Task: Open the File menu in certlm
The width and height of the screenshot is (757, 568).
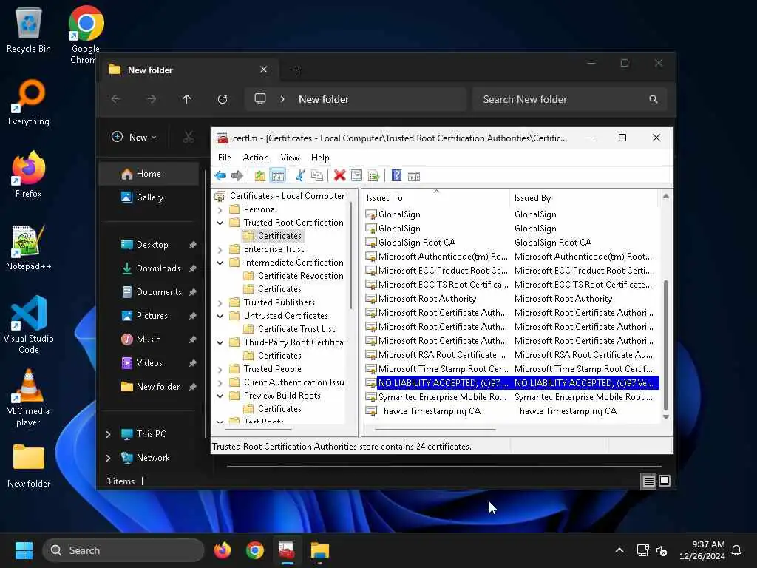Action: point(225,158)
